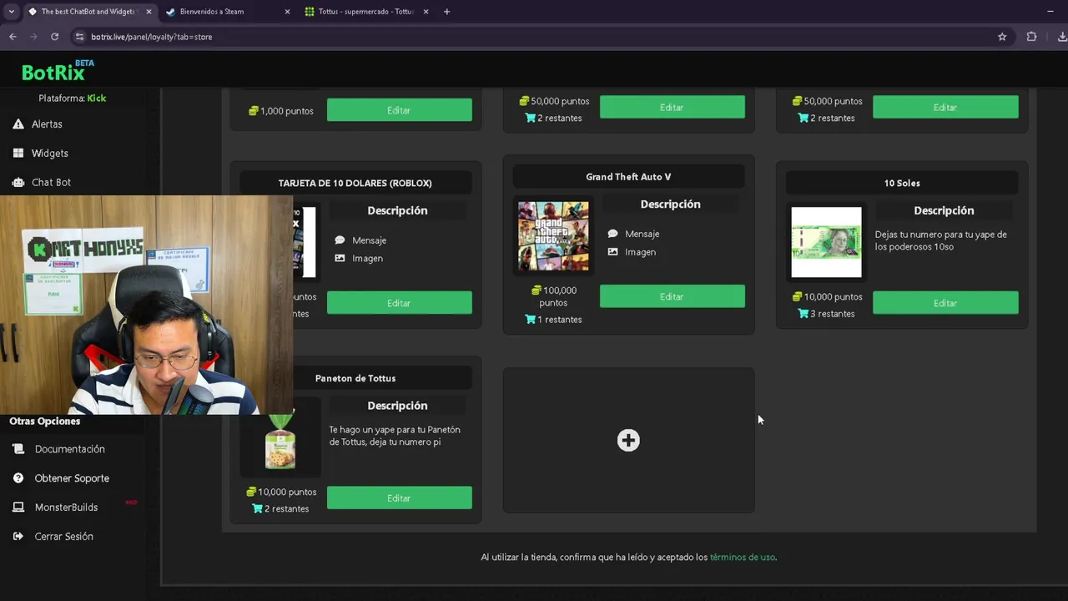Click Mensaje chat icon in Grand Theft Auto V
The height and width of the screenshot is (601, 1068).
click(x=613, y=234)
